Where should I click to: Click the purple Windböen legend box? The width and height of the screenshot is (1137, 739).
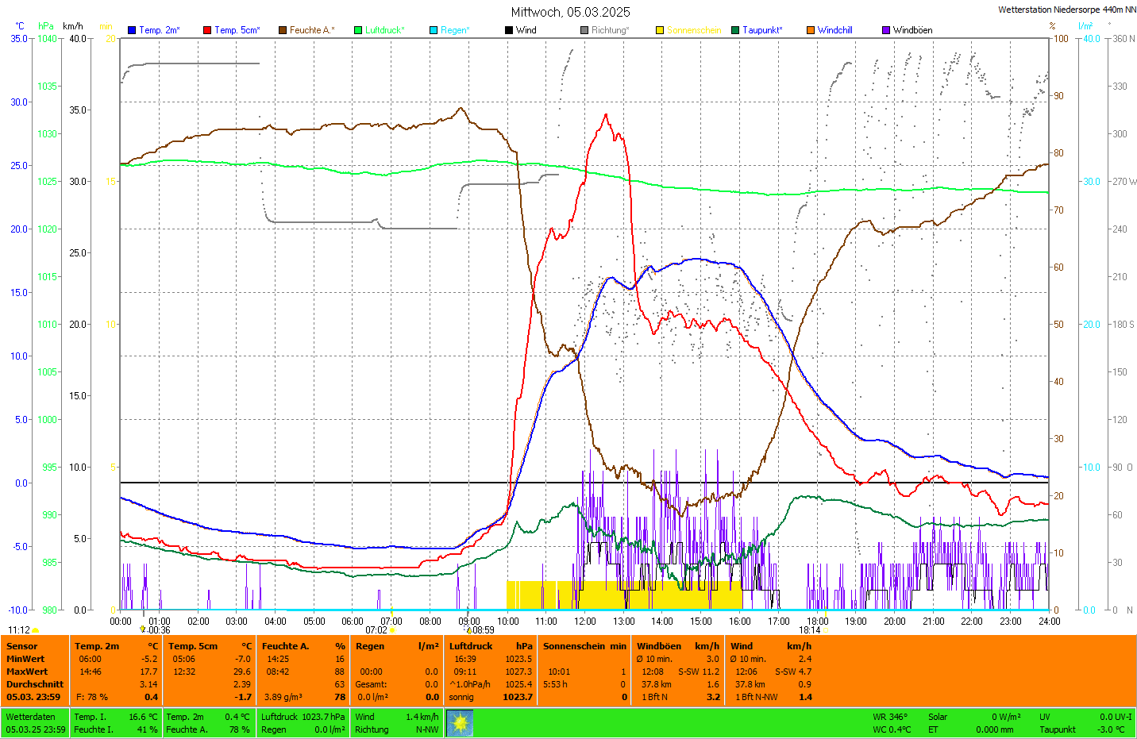tap(886, 30)
